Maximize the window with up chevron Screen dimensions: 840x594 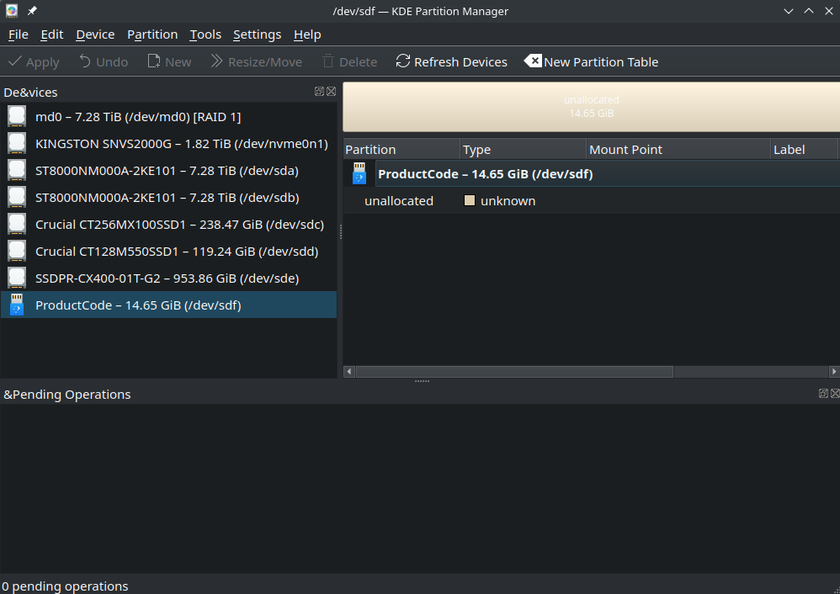(x=809, y=11)
